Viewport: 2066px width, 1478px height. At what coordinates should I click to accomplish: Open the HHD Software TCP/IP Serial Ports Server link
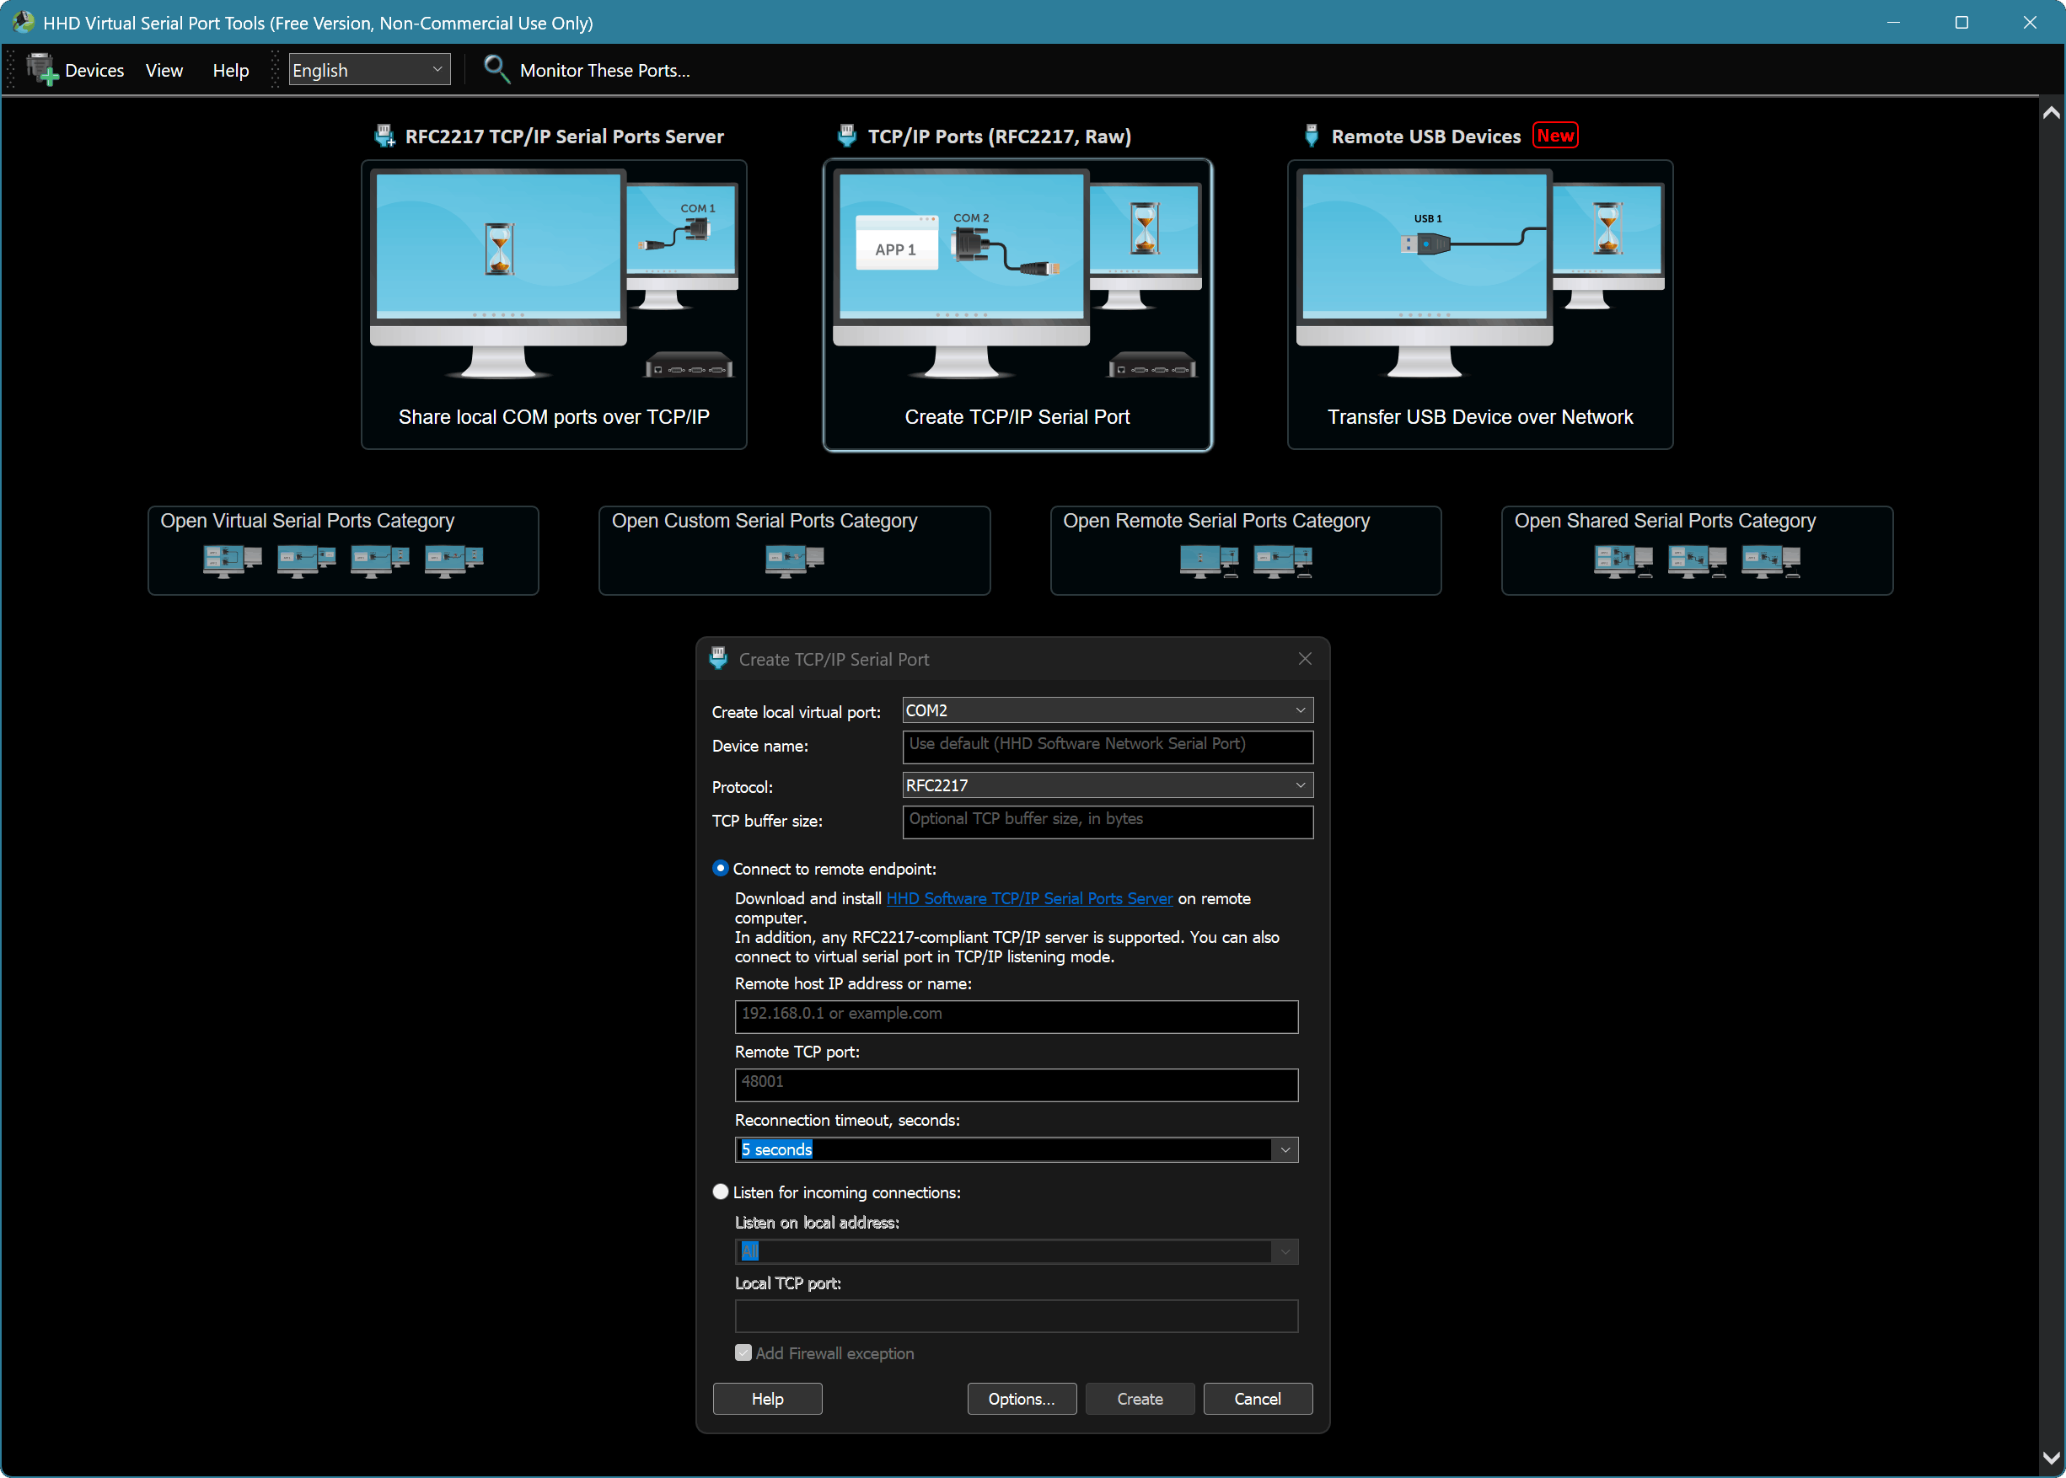click(x=1028, y=898)
